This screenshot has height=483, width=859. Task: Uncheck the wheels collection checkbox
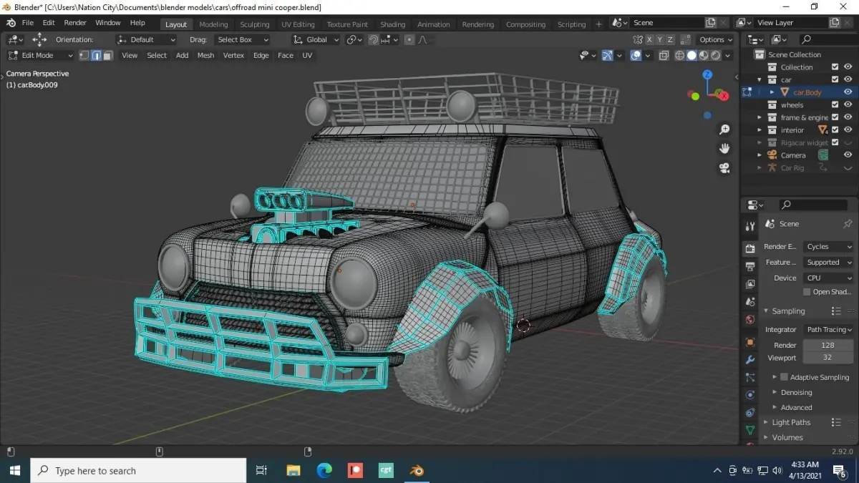point(835,104)
